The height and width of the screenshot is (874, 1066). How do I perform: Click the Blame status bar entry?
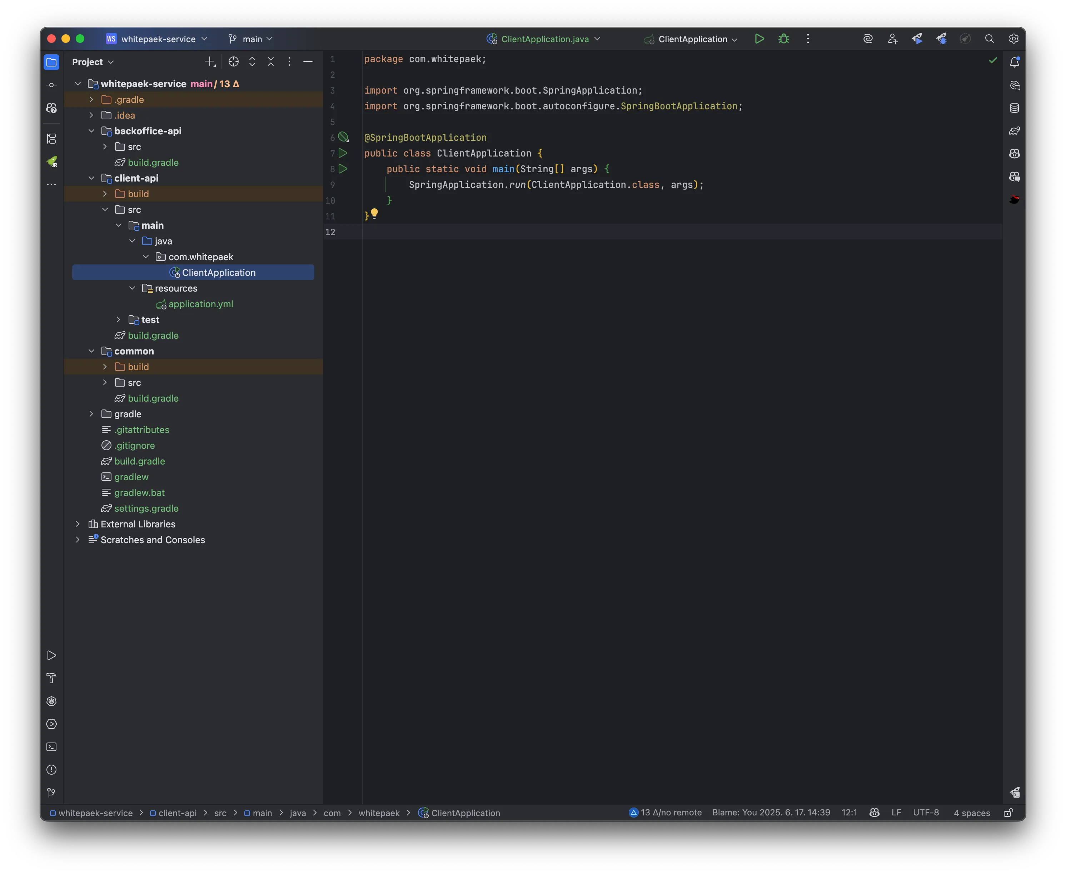click(771, 813)
